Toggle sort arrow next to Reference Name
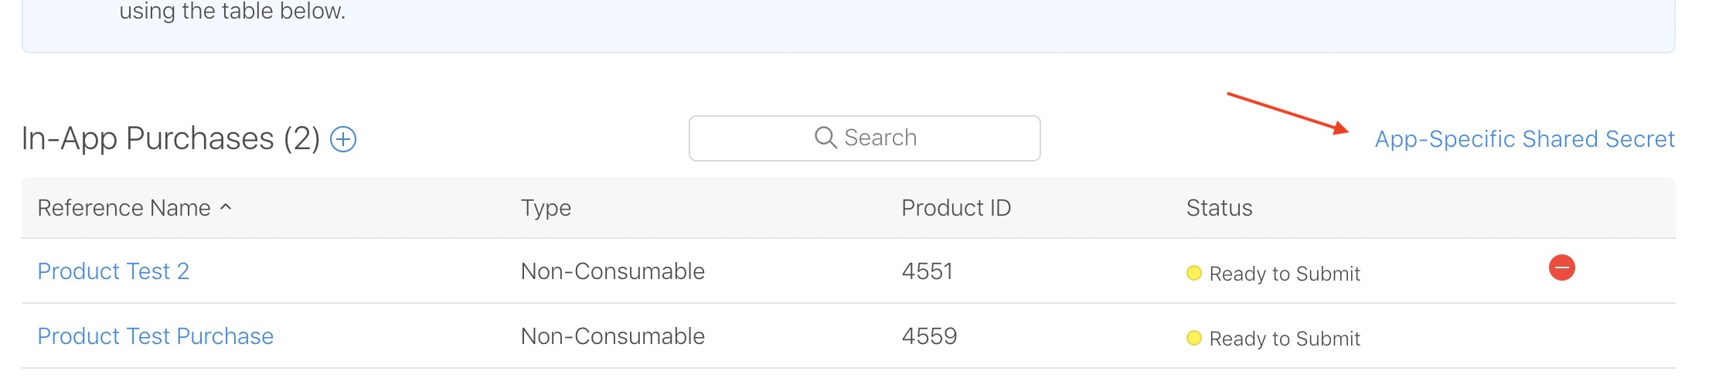Screen dimensions: 1736x385 226,207
